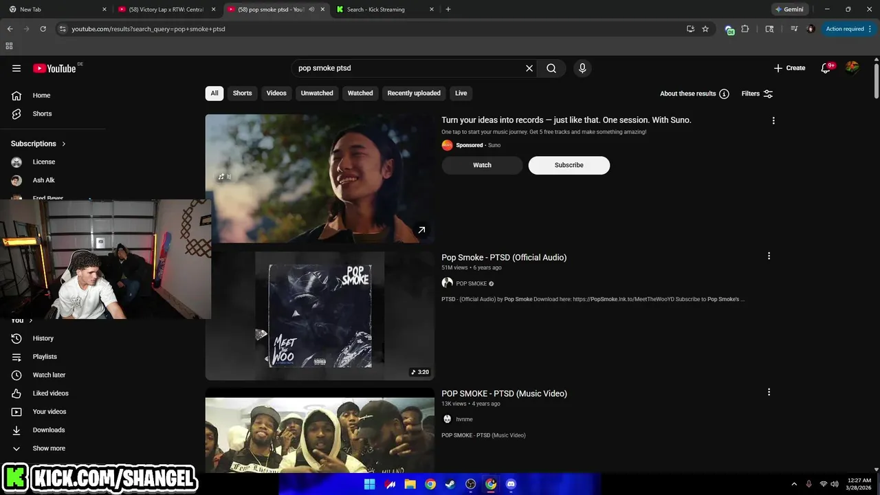Click the magnifier search button
The width and height of the screenshot is (880, 495).
coord(551,68)
